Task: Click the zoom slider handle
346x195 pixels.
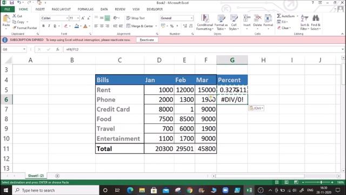Action: point(321,183)
